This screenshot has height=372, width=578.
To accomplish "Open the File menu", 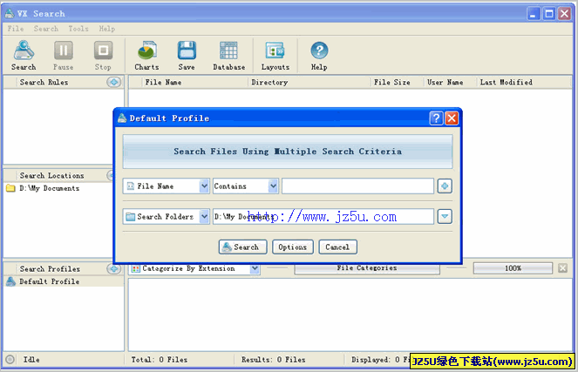I will 16,29.
